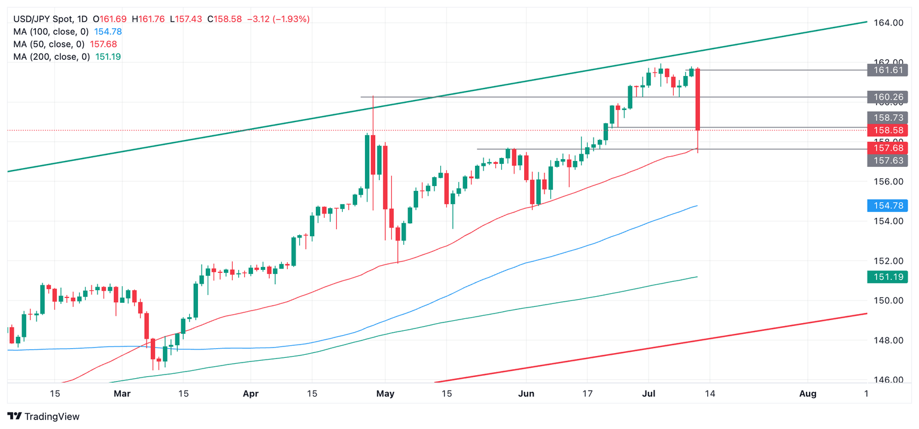Click the TradingView logo
The image size is (919, 429).
point(44,416)
